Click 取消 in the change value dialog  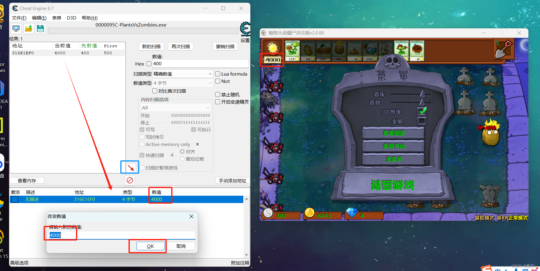click(x=181, y=246)
